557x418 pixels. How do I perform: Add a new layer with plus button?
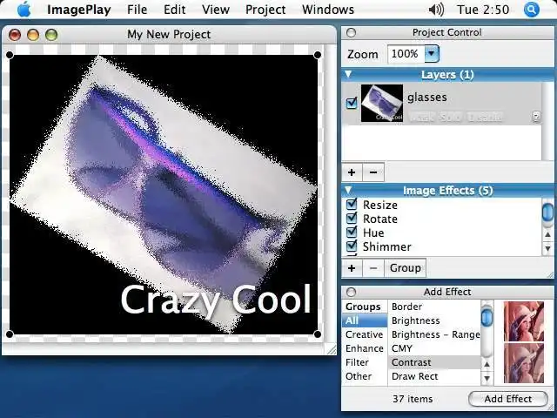point(352,172)
